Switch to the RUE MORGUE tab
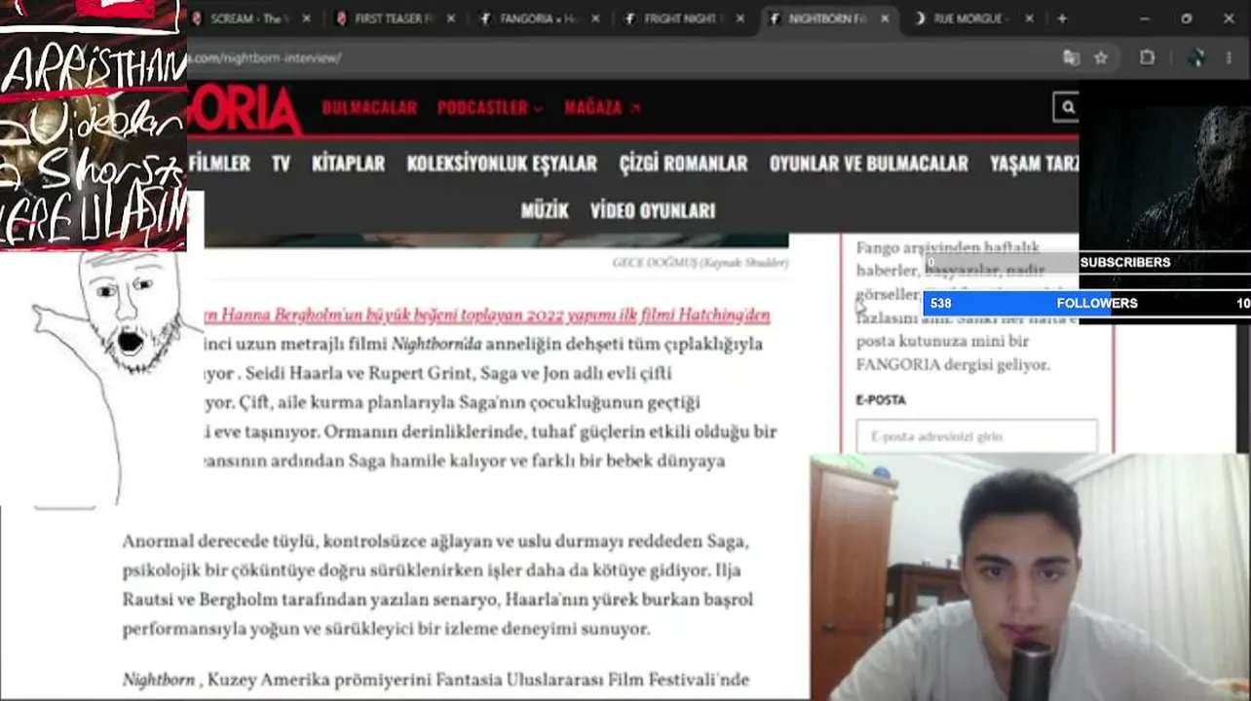Viewport: 1251px width, 701px height. point(971,18)
